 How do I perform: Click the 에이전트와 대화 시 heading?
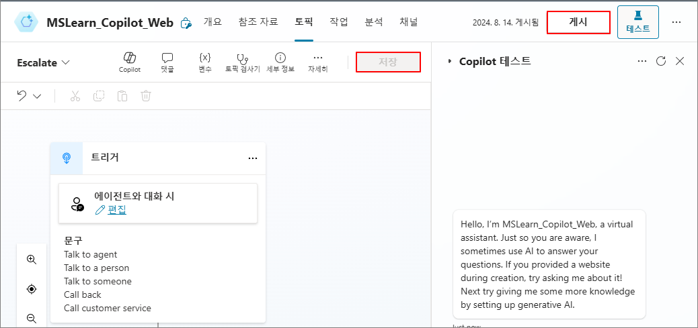[x=134, y=196]
